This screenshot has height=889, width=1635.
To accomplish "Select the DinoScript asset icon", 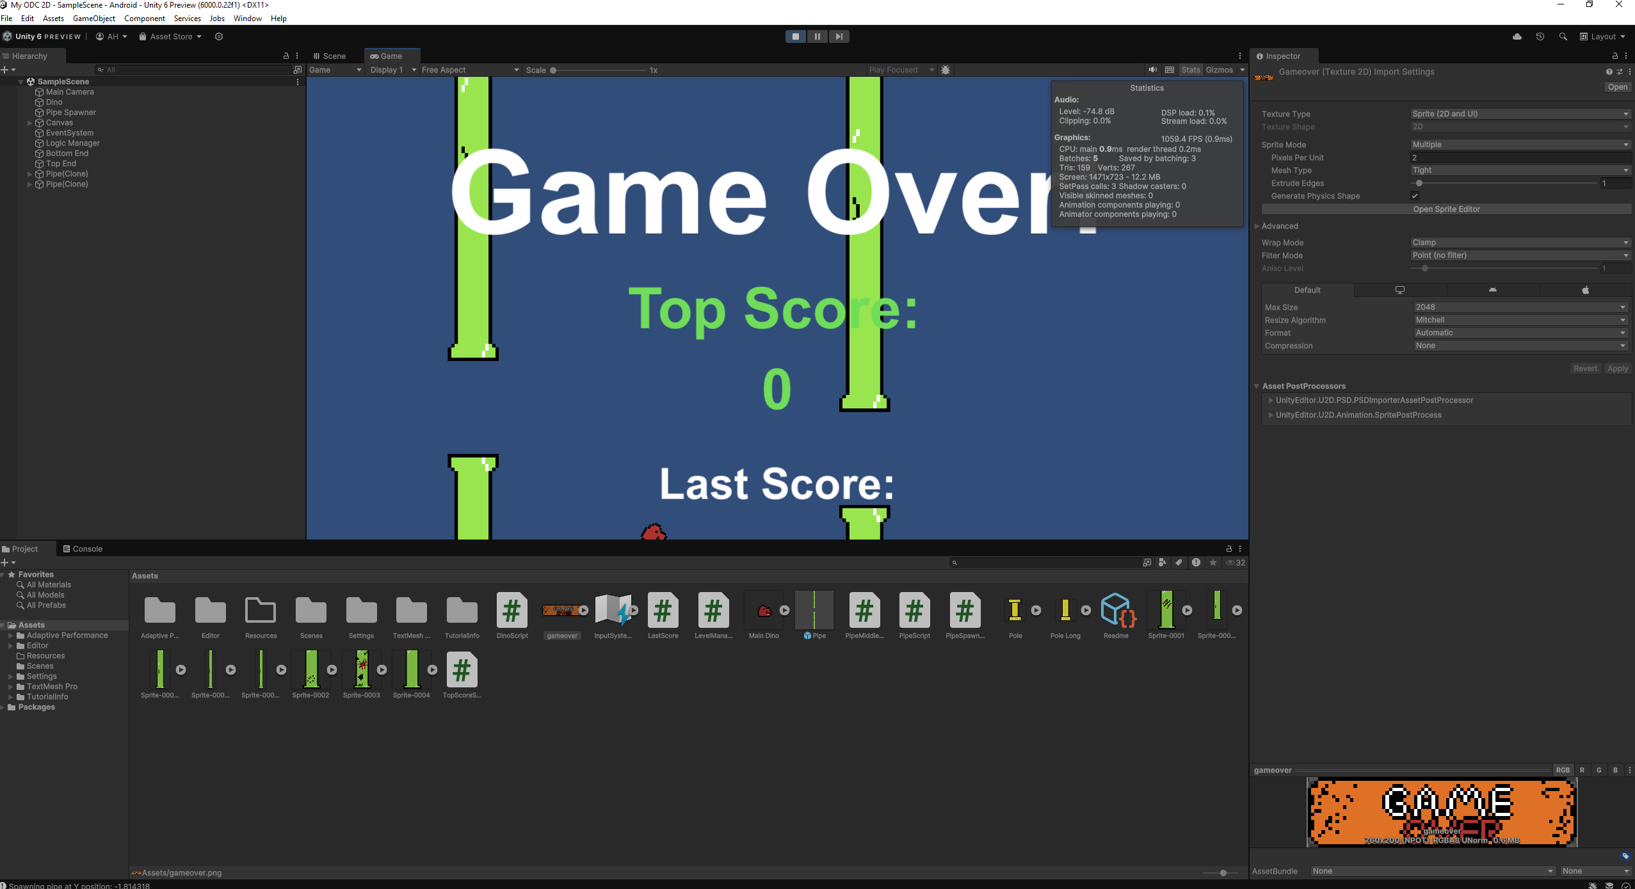I will 511,611.
